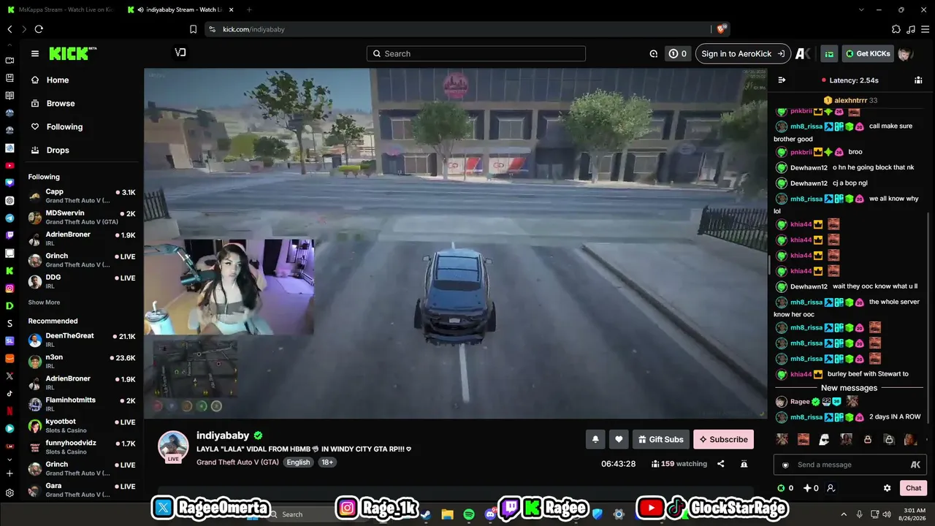Sign in to AeroKick
The image size is (935, 526).
pos(744,53)
